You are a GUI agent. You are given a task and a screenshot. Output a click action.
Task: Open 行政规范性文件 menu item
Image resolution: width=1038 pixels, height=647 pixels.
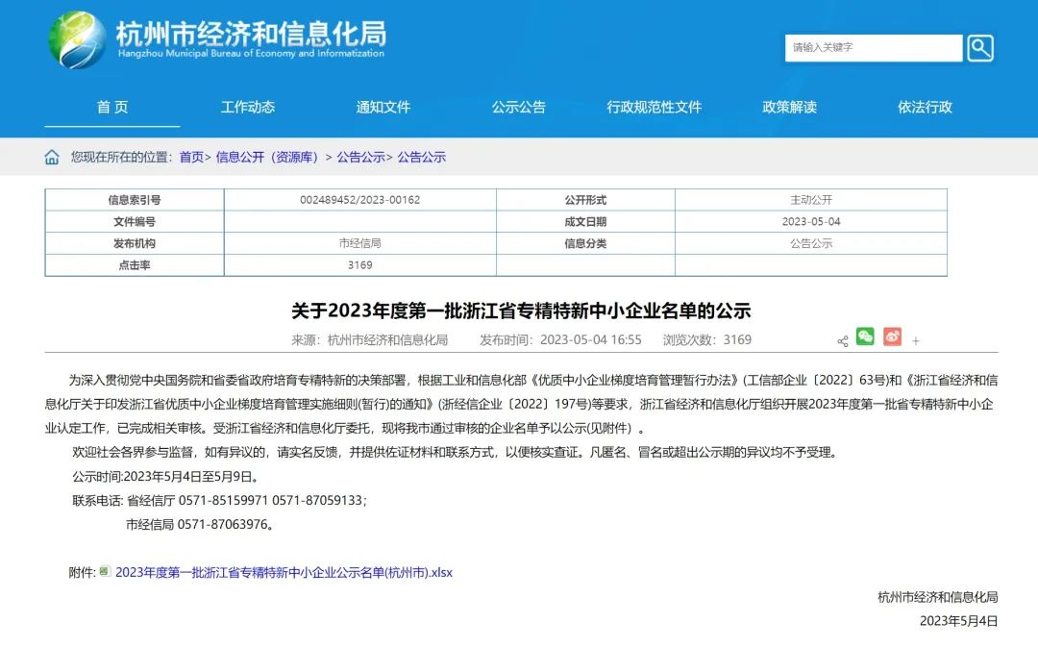coord(655,108)
